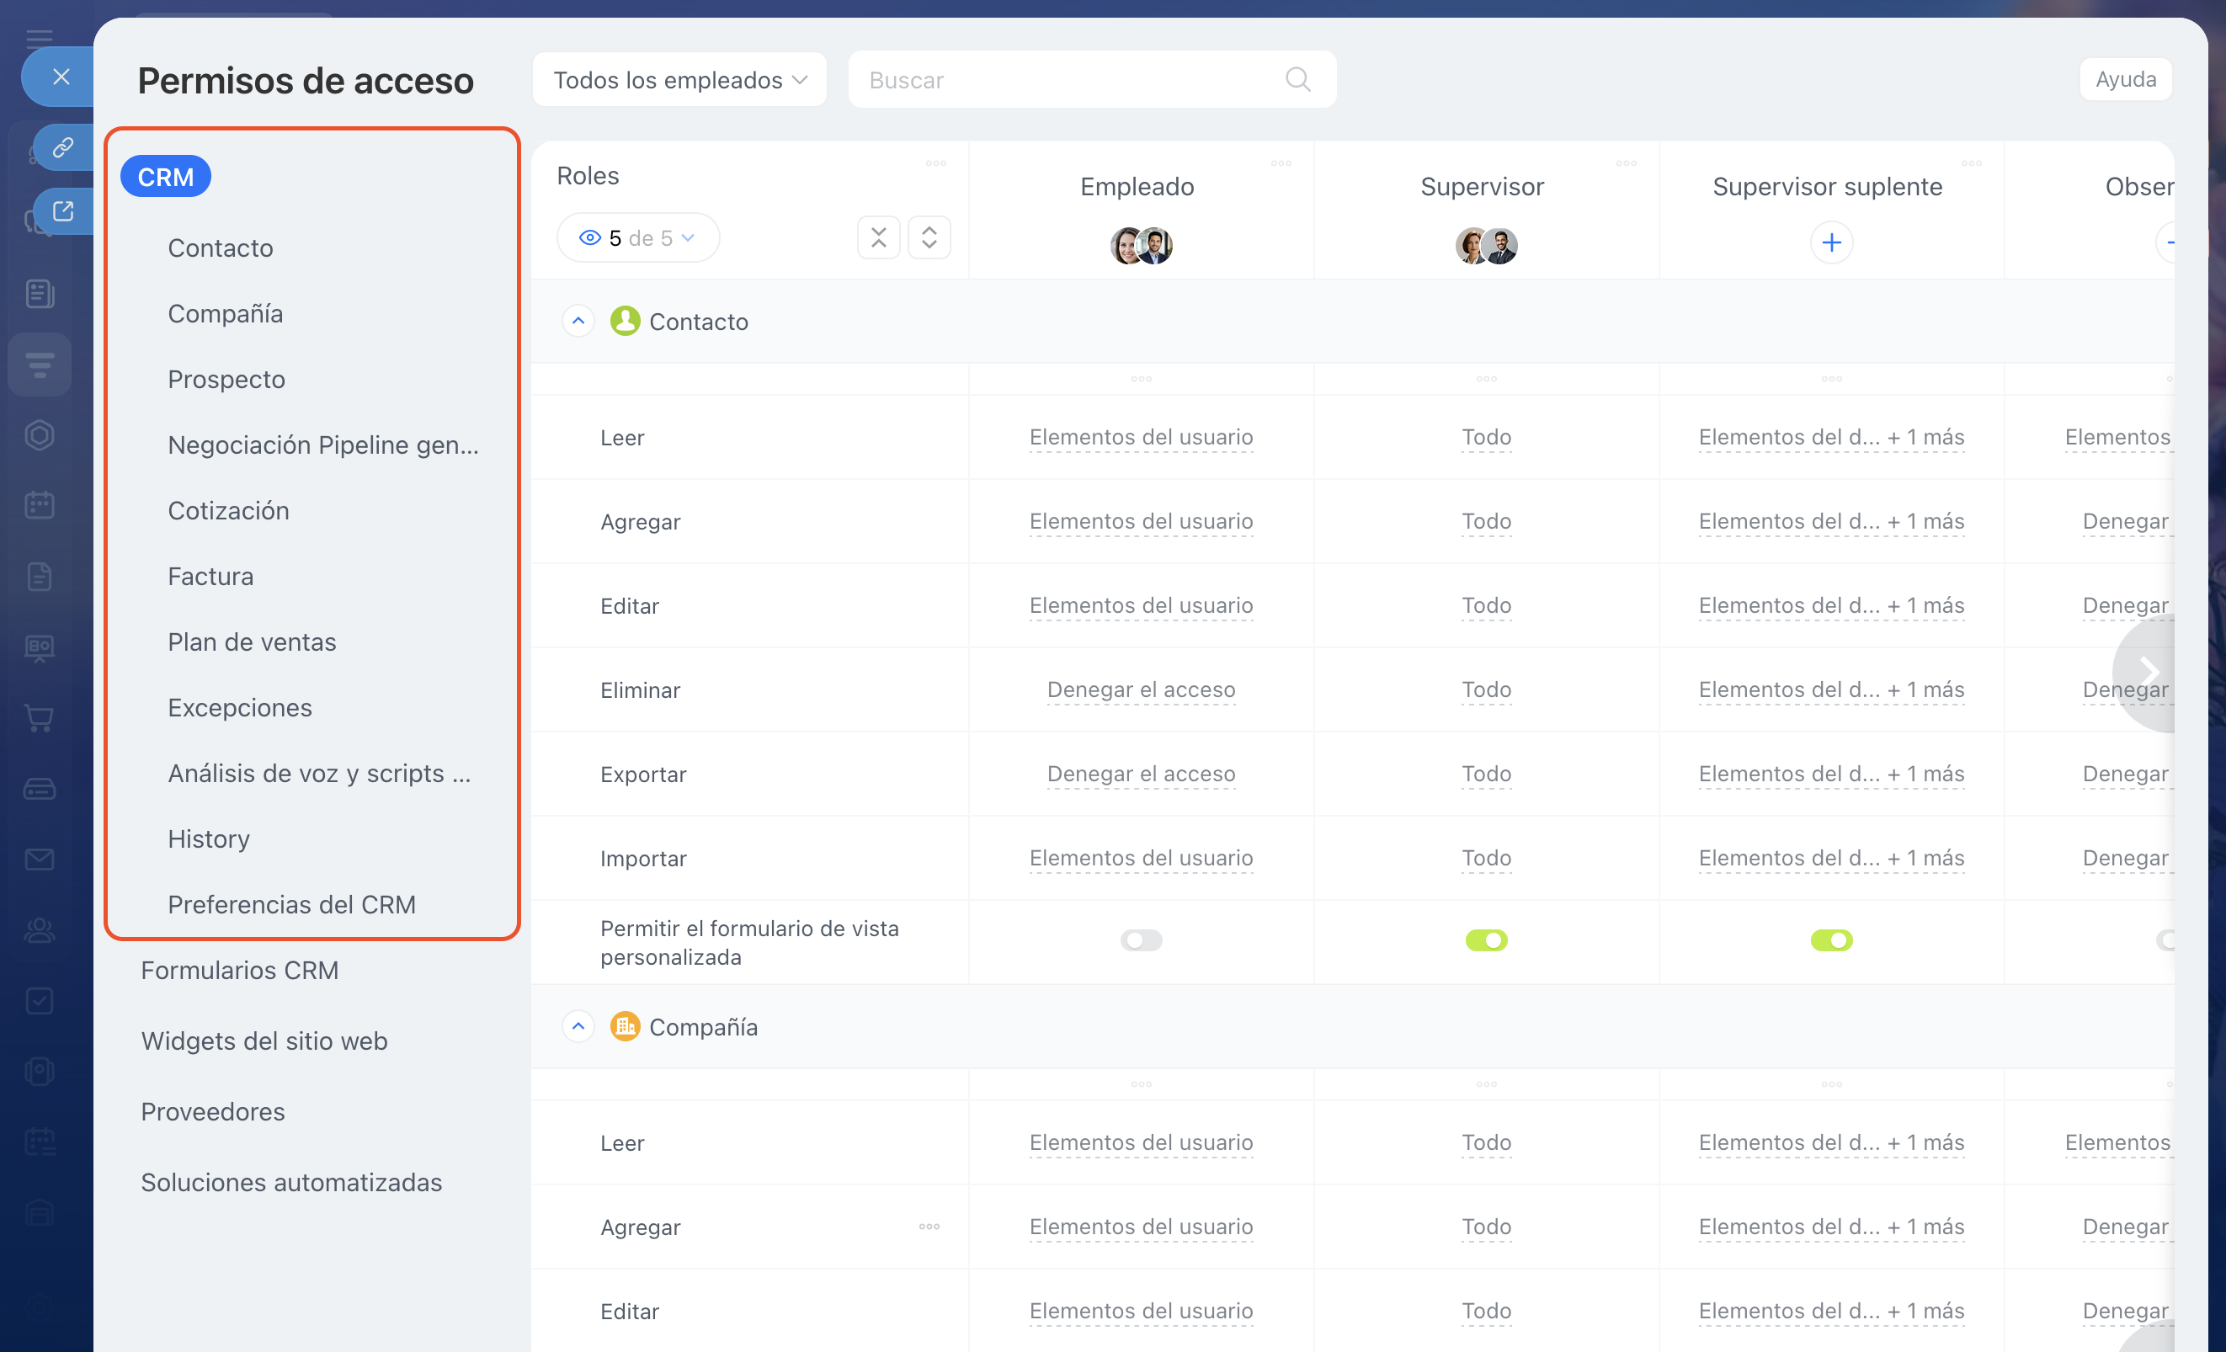Click the Ayuda button
This screenshot has height=1352, width=2226.
[x=2125, y=79]
